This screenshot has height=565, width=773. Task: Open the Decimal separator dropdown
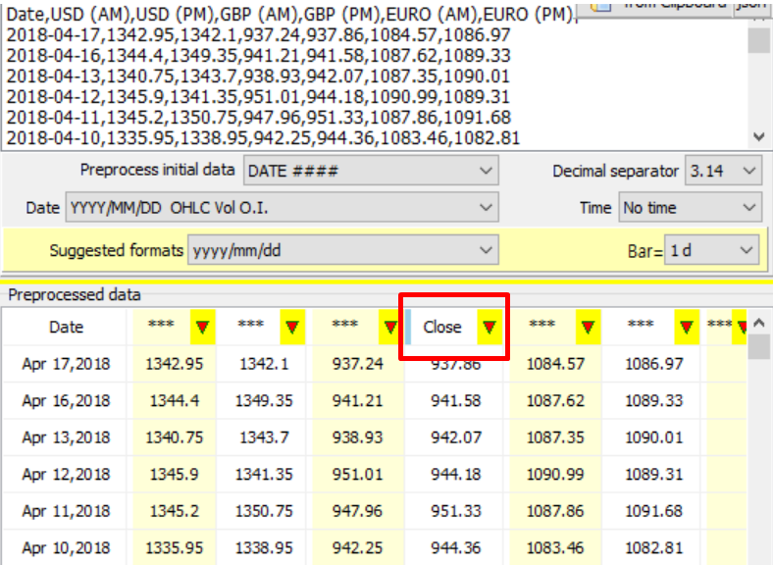coord(723,172)
